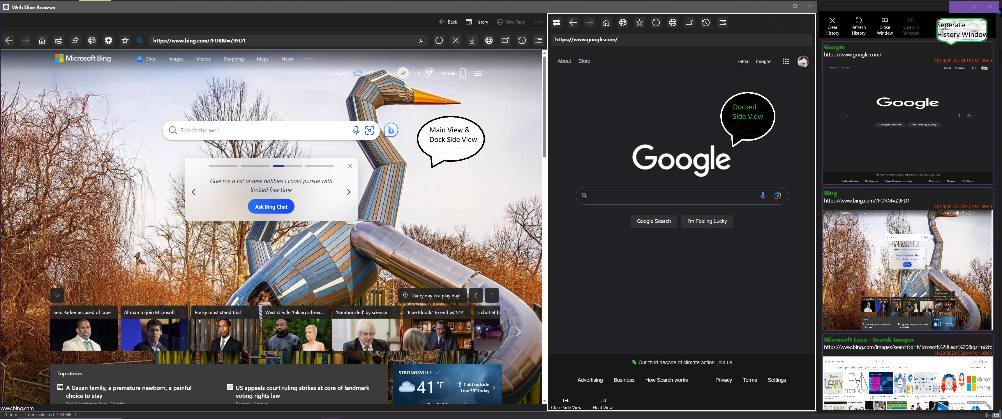The width and height of the screenshot is (1002, 419).
Task: Collapse Bing news carousel with down chevron
Action: pos(57,295)
